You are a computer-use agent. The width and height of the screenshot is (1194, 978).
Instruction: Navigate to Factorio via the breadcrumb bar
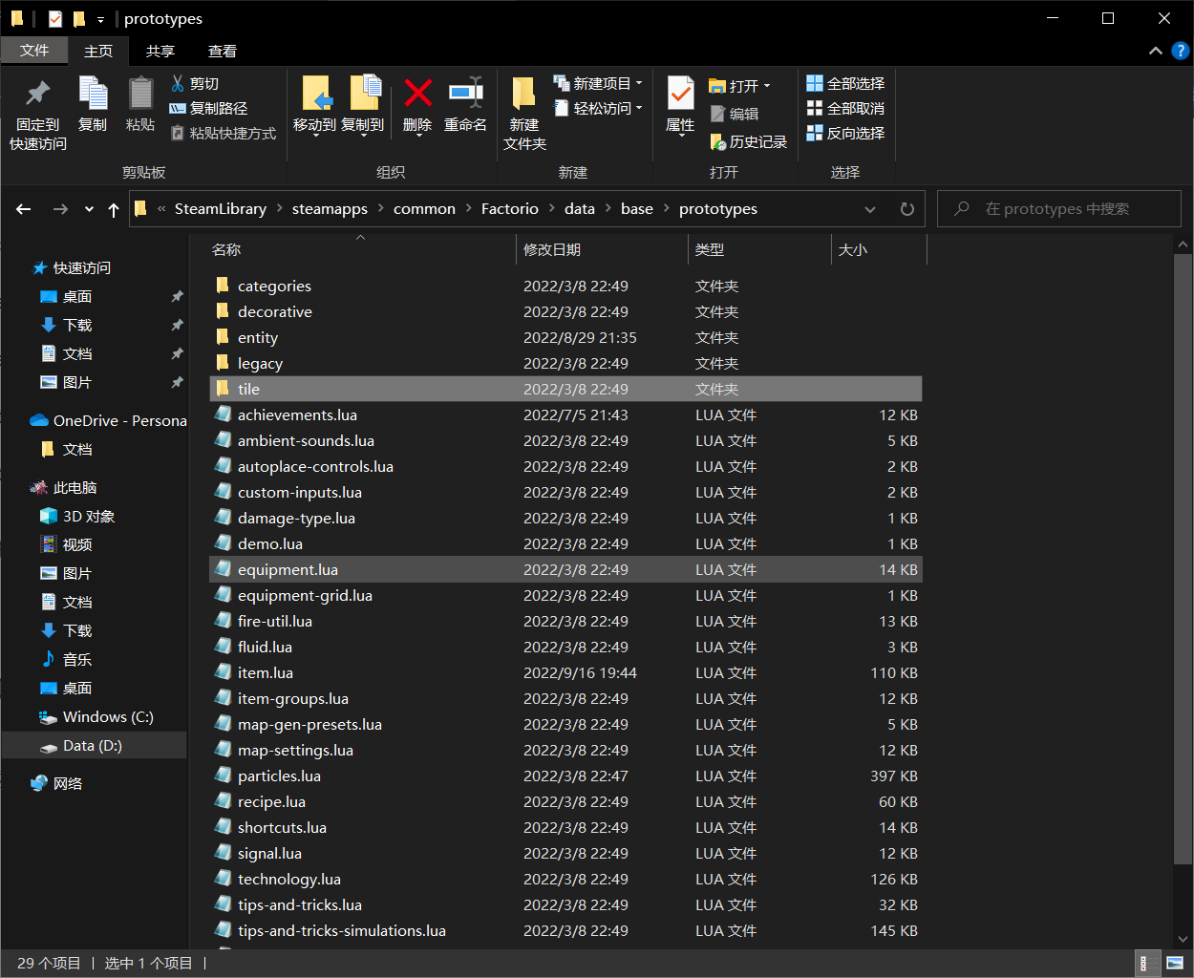tap(509, 208)
